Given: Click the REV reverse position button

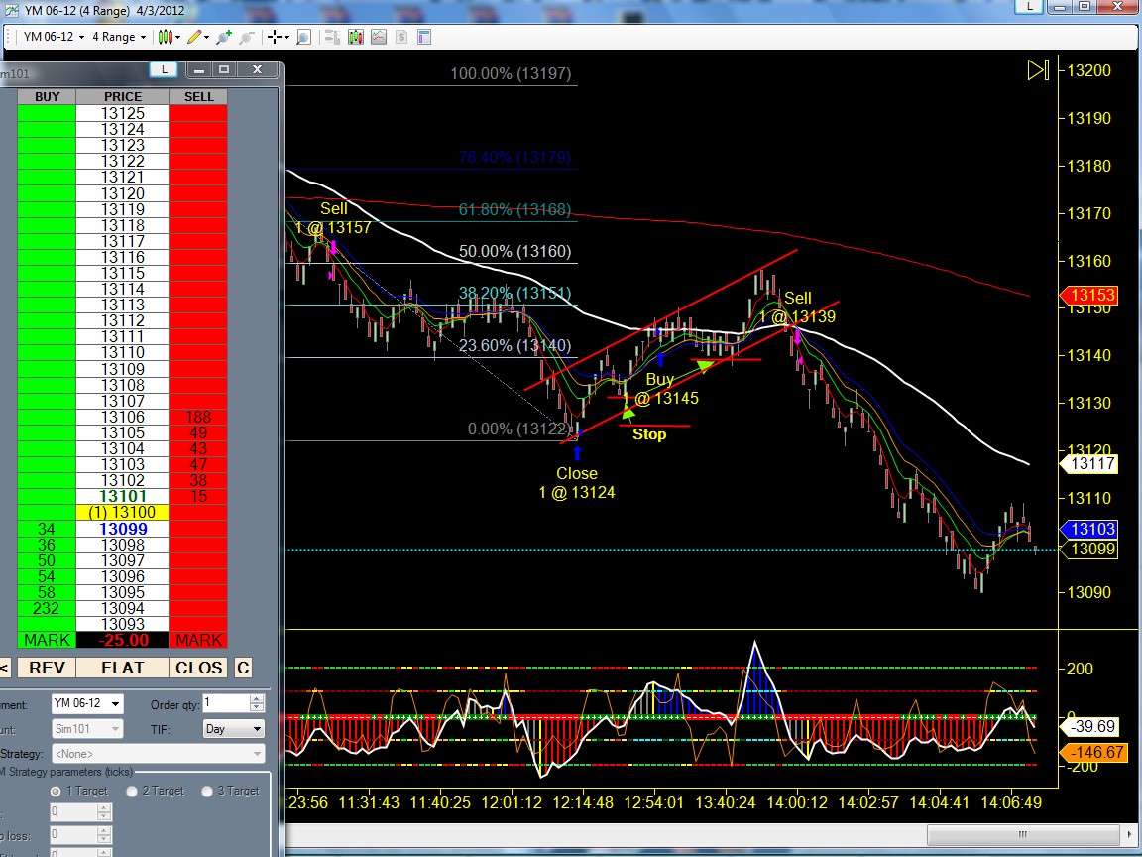Looking at the screenshot, I should [47, 668].
